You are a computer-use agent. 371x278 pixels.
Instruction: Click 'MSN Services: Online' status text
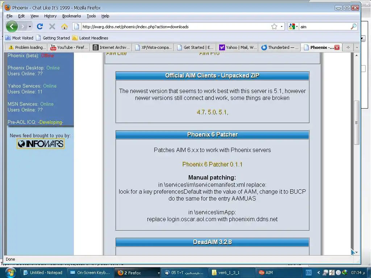point(30,104)
